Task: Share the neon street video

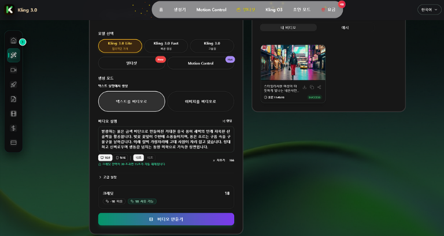Action: (319, 87)
